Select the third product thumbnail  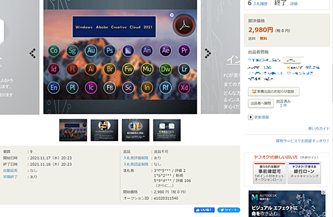coord(135,130)
